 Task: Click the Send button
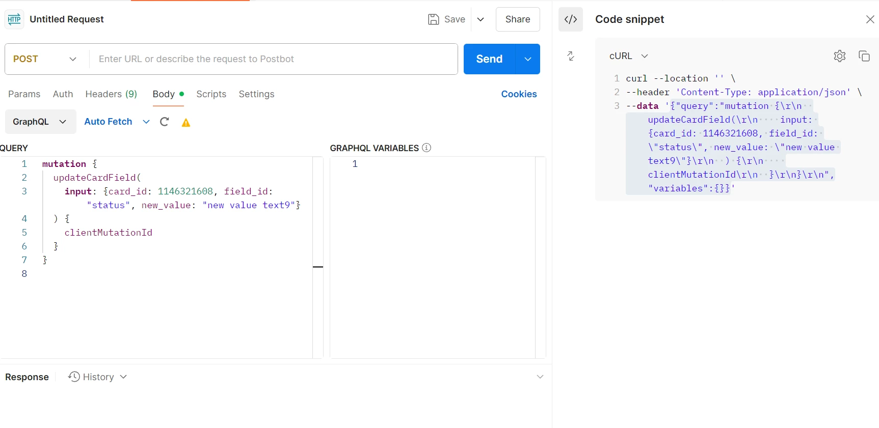click(x=489, y=59)
